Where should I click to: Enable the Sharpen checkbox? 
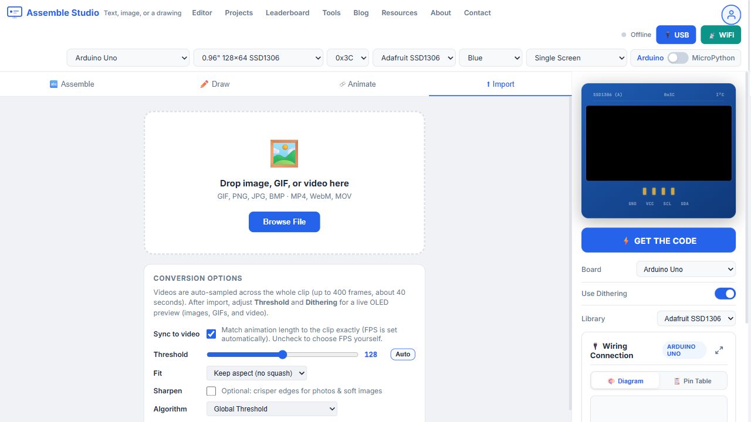pos(211,391)
